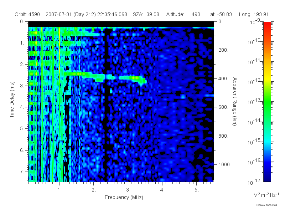This screenshot has width=285, height=214.
Task: Click the 800. apparent range tick label
Action: 223,136
